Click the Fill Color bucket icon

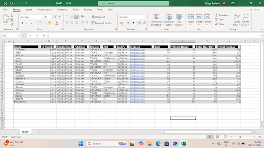click(49, 23)
